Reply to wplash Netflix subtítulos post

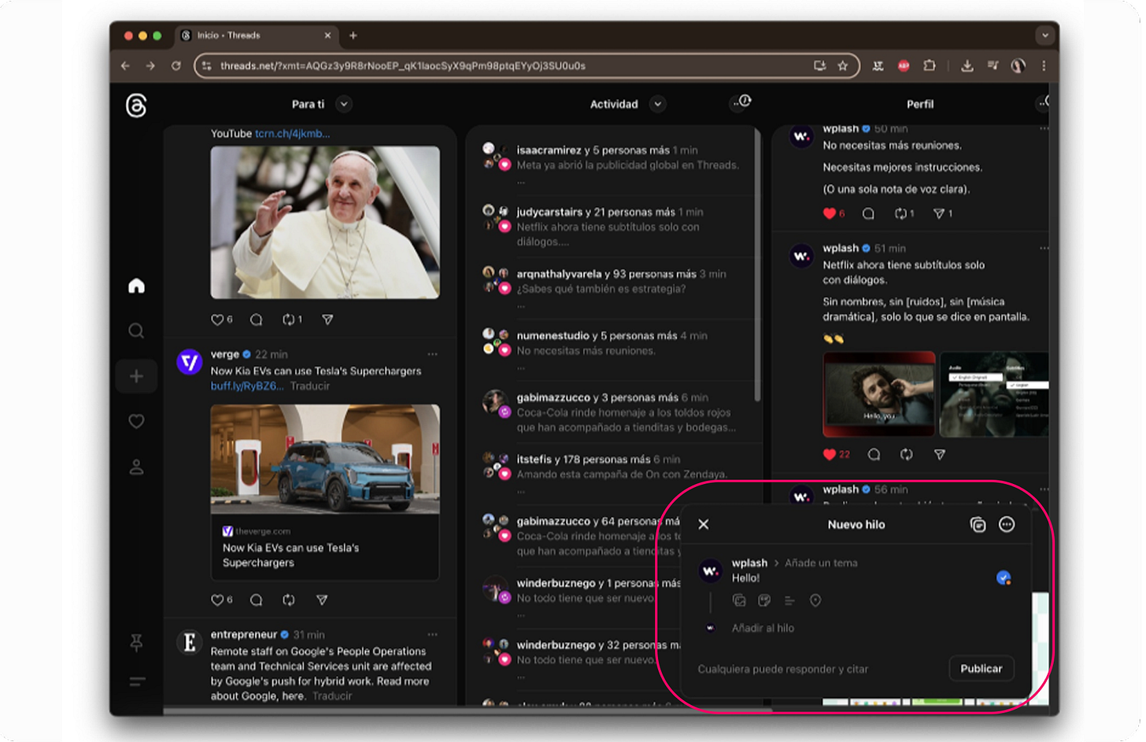pyautogui.click(x=874, y=454)
